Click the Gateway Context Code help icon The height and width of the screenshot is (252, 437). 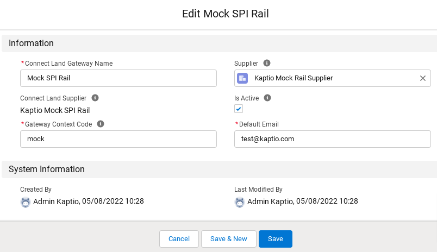pos(101,124)
